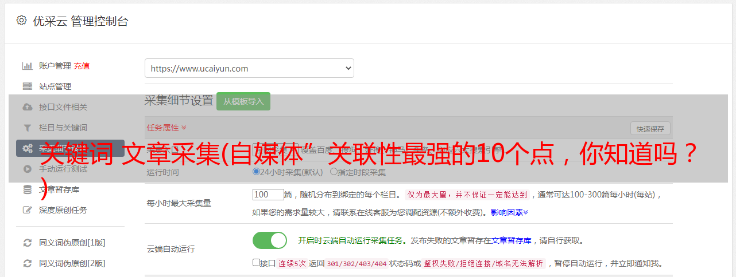This screenshot has width=736, height=277.
Task: Open 同义词伪原创[2版] in the sidebar
Action: pyautogui.click(x=72, y=263)
